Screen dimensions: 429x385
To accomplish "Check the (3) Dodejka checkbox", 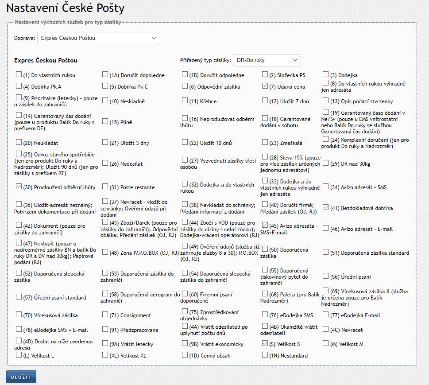I will (326, 74).
